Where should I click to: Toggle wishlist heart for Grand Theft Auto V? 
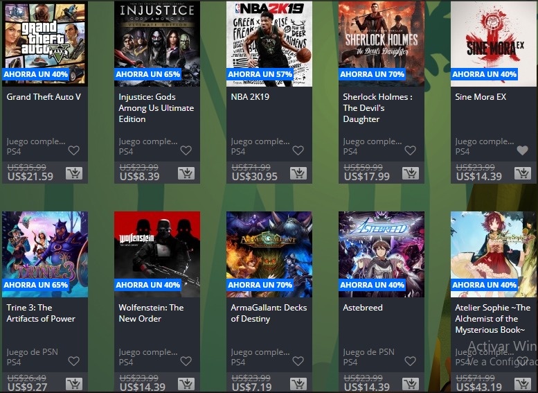coord(74,150)
